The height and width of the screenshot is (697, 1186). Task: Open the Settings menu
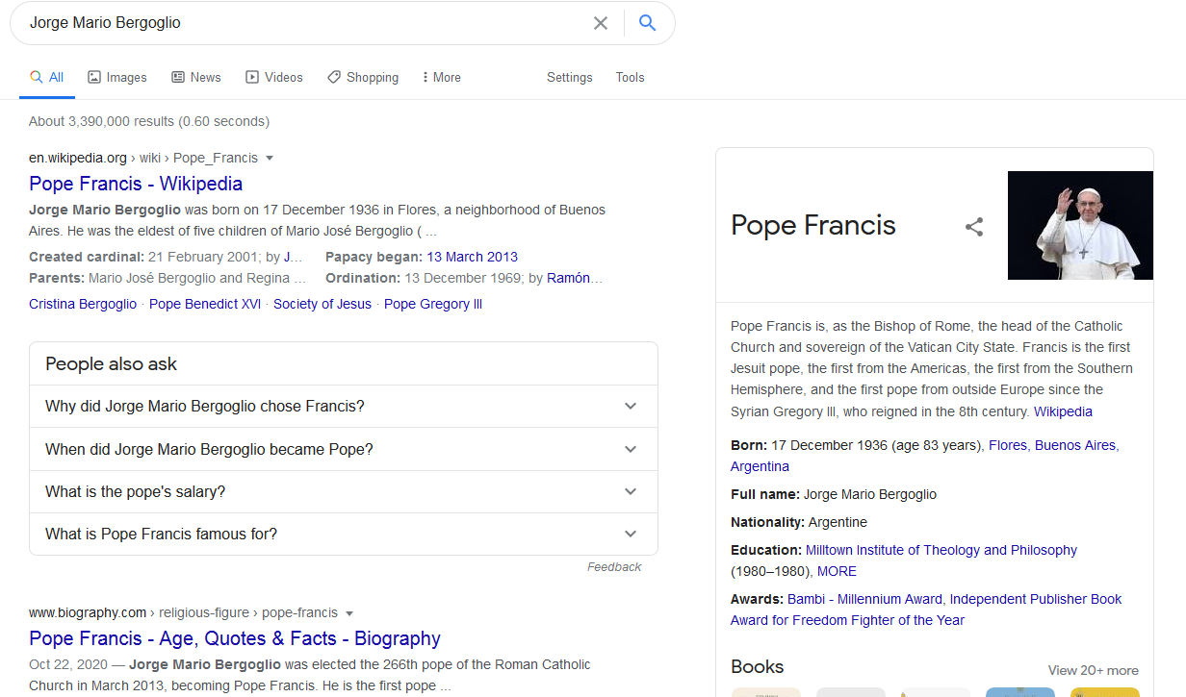coord(569,77)
